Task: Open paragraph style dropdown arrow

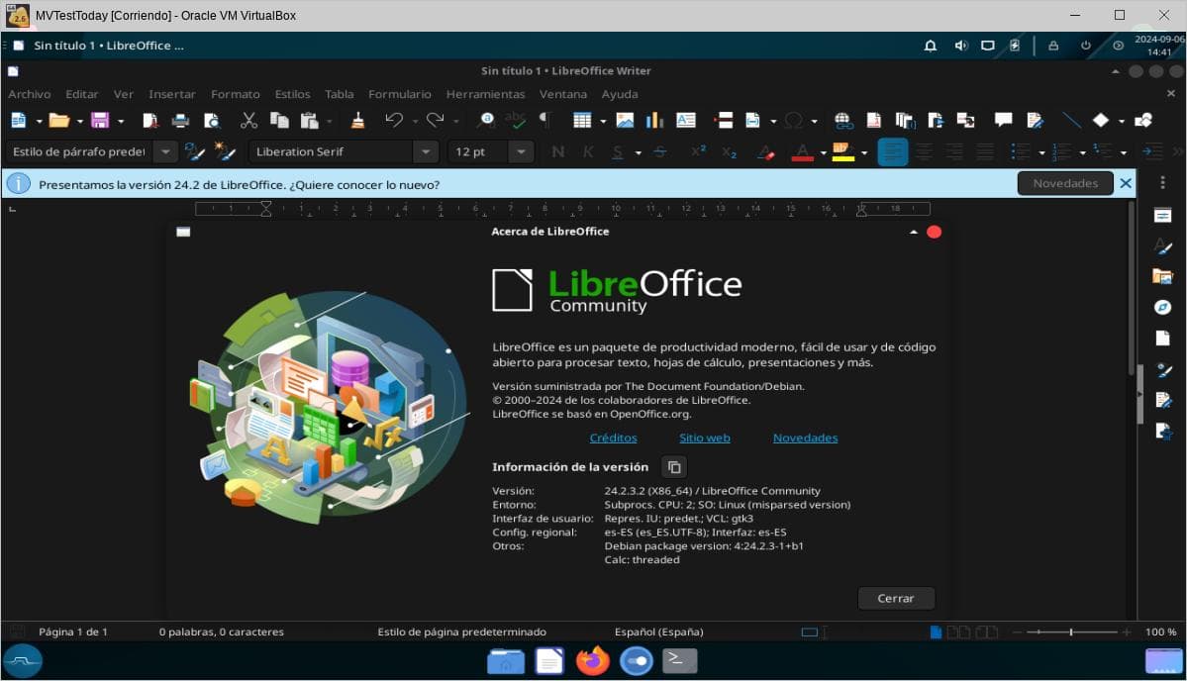Action: [x=165, y=152]
